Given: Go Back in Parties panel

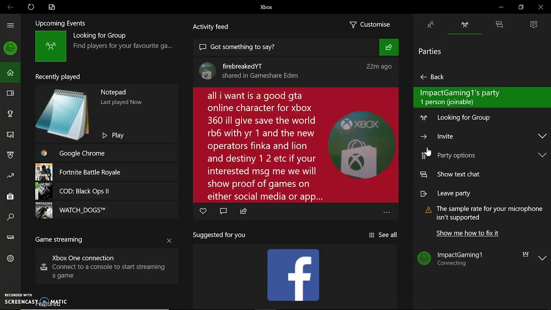Looking at the screenshot, I should click(432, 77).
